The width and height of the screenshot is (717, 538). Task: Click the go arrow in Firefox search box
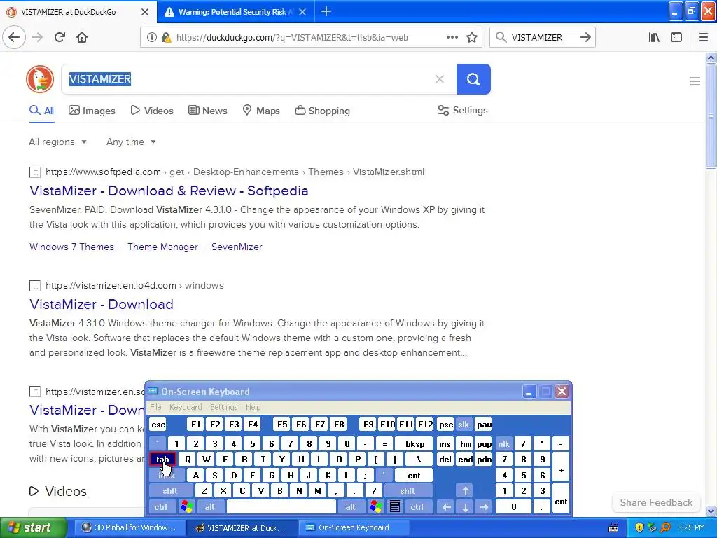[x=585, y=37]
